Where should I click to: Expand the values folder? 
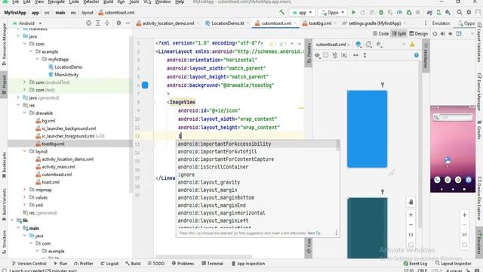(25, 197)
